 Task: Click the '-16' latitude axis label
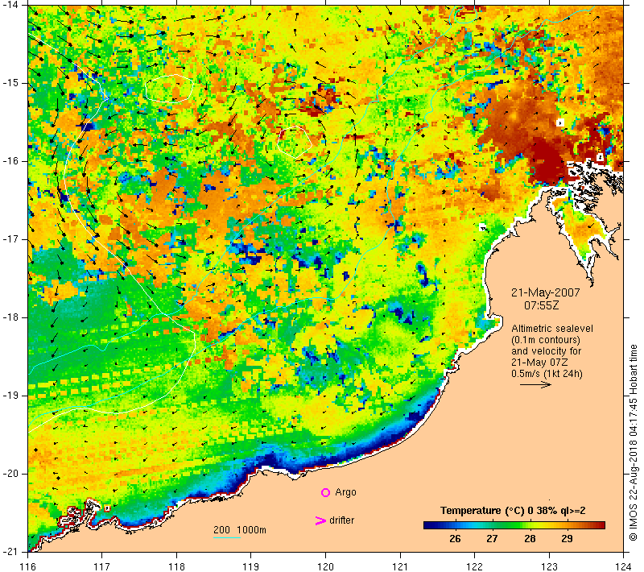point(10,160)
